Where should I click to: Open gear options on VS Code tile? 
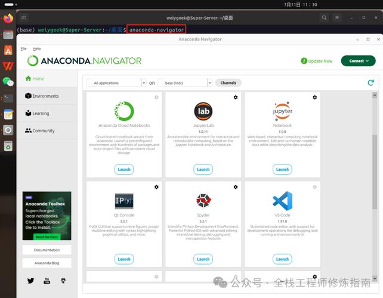(x=314, y=187)
